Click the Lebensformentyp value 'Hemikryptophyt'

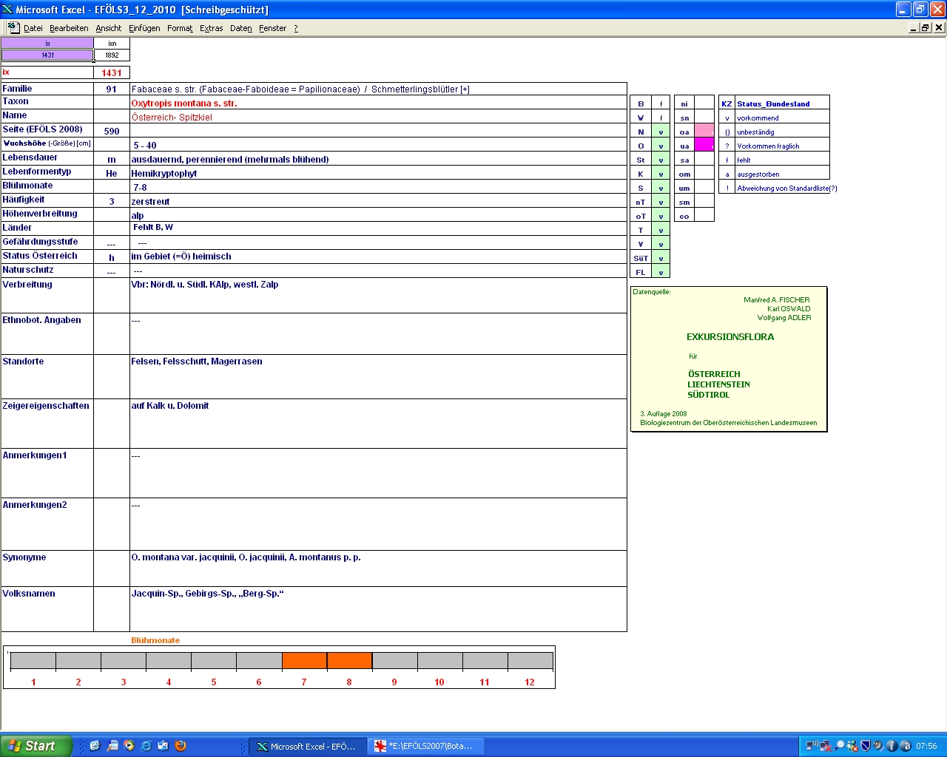(164, 173)
